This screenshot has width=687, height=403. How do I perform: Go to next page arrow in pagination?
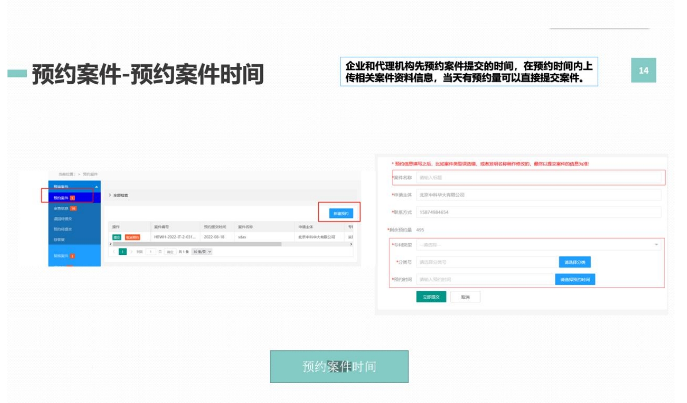click(132, 252)
